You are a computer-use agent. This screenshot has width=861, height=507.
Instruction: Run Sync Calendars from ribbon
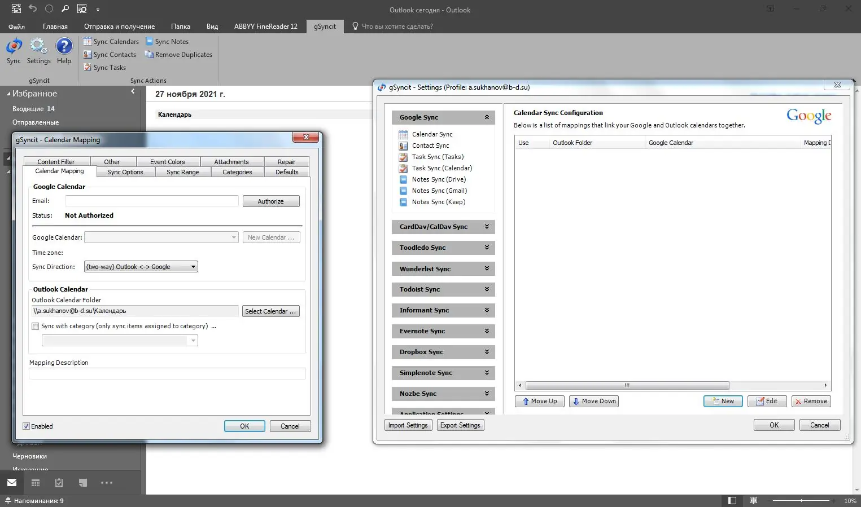tap(111, 42)
